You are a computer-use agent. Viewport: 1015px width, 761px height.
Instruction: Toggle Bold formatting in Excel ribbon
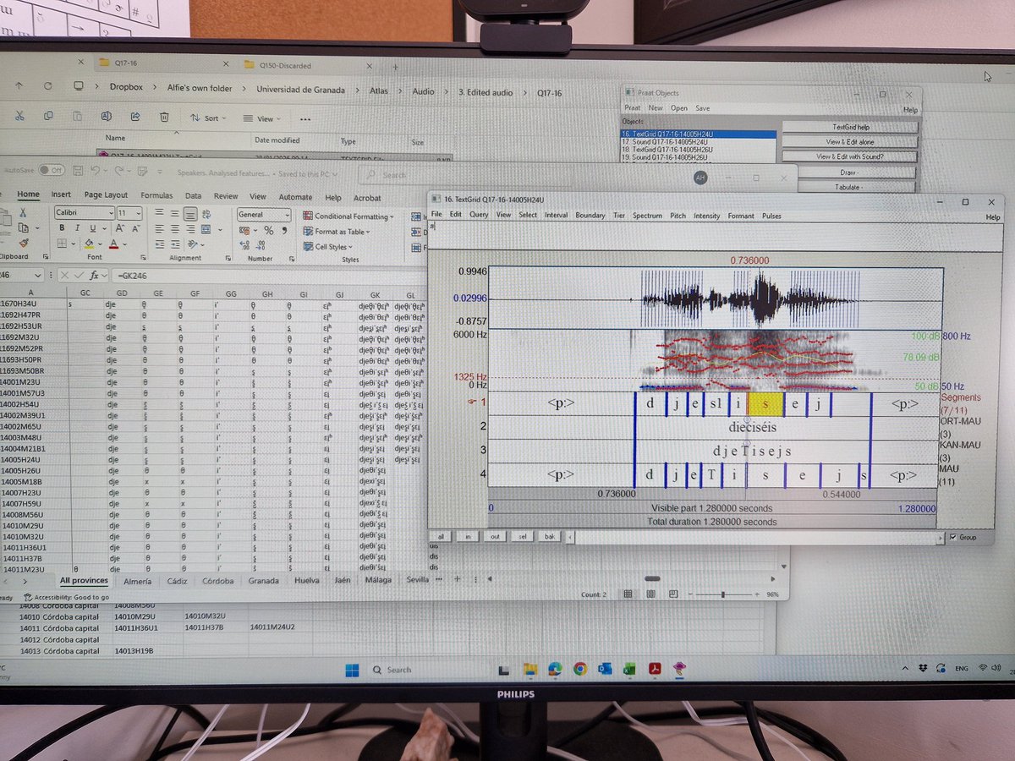pos(62,228)
